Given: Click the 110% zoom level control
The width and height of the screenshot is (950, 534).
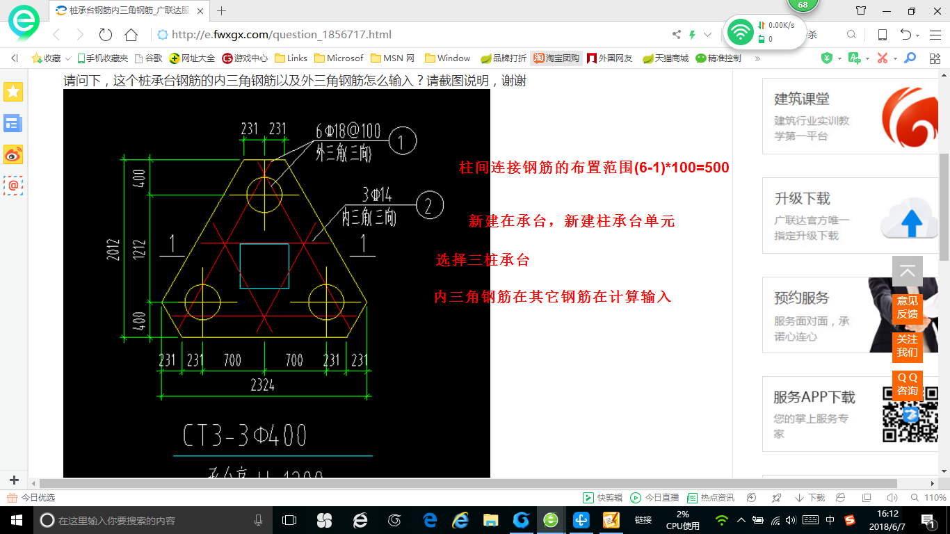Looking at the screenshot, I should pos(929,498).
